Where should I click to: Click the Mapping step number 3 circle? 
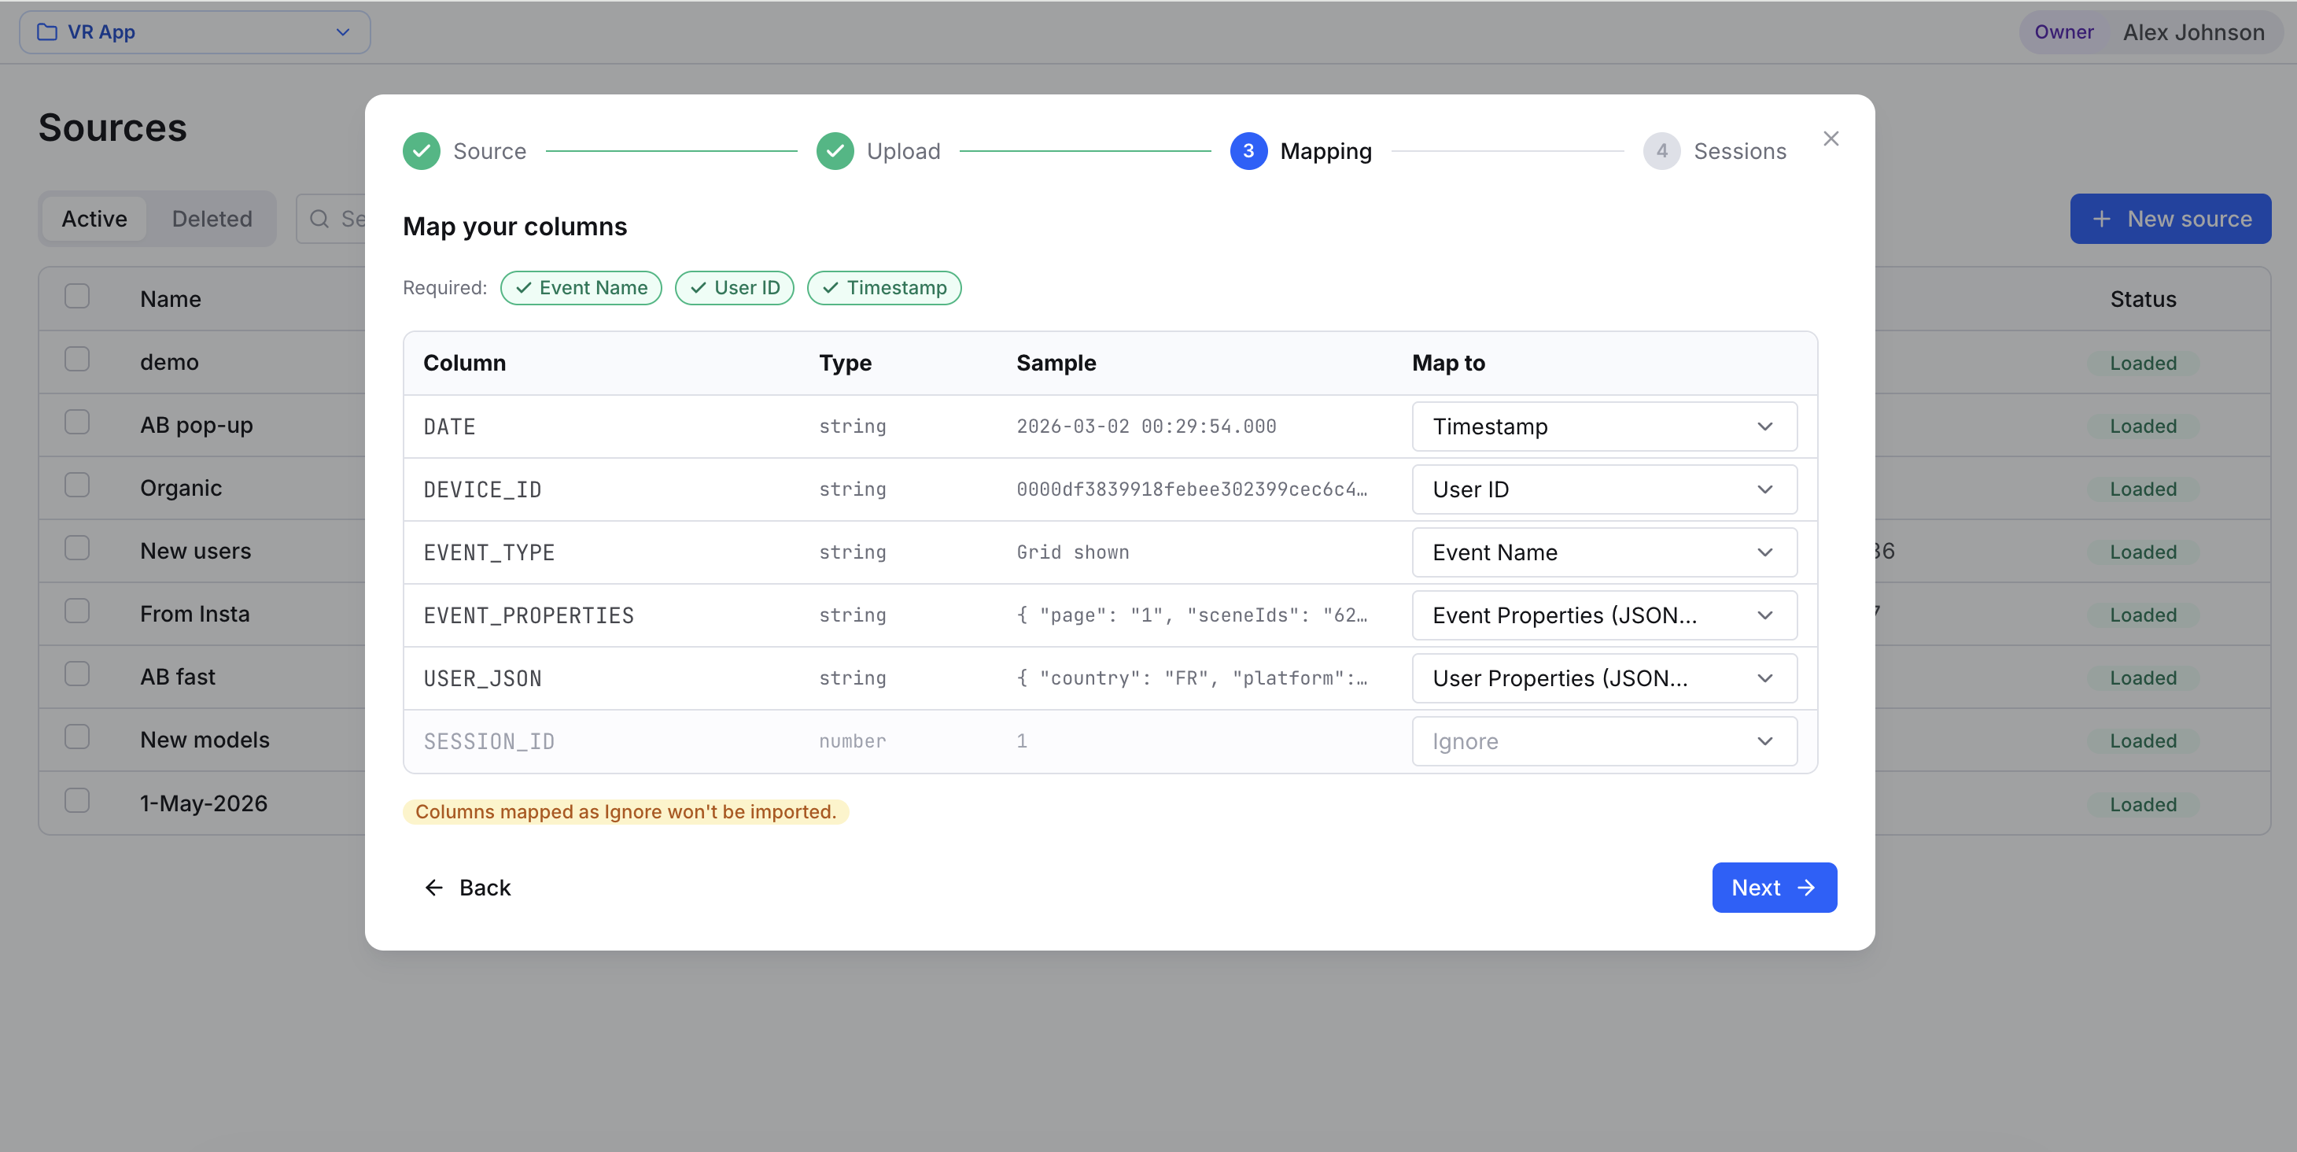click(x=1248, y=150)
